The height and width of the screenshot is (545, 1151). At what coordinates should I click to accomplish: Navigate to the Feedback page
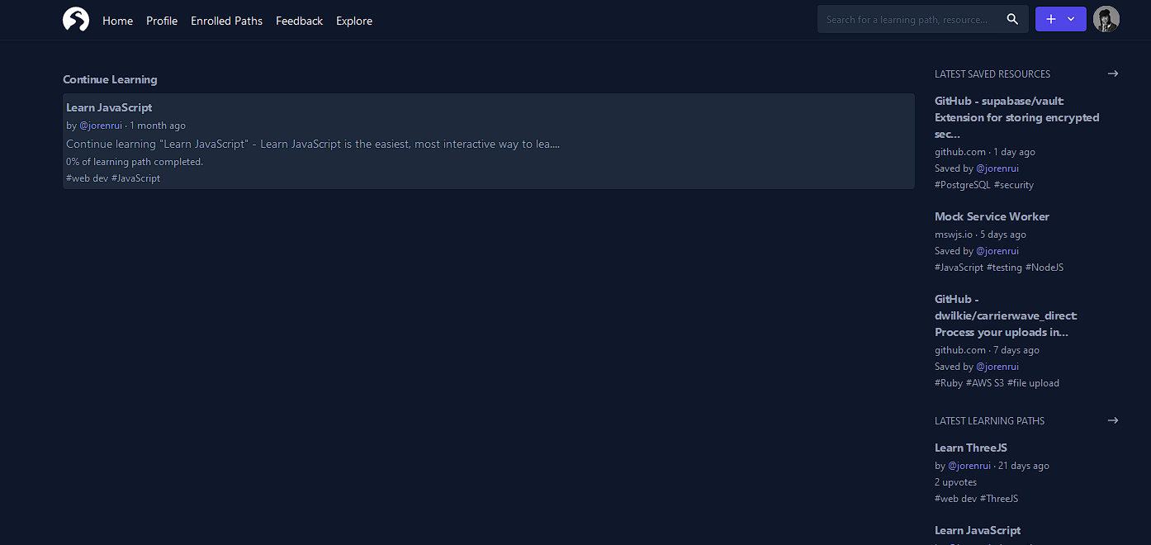(x=299, y=21)
